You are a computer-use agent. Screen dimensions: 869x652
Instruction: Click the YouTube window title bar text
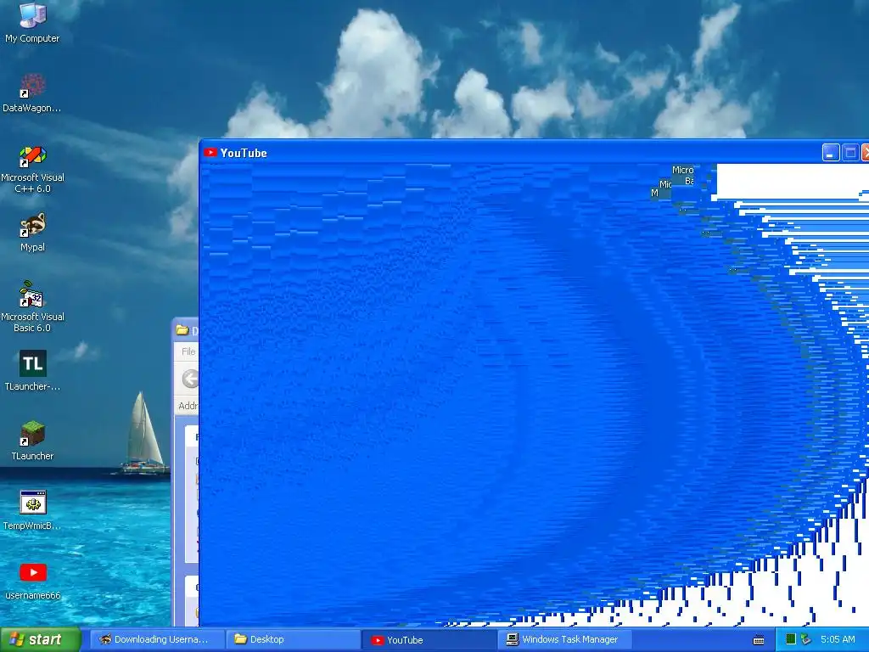click(x=244, y=153)
